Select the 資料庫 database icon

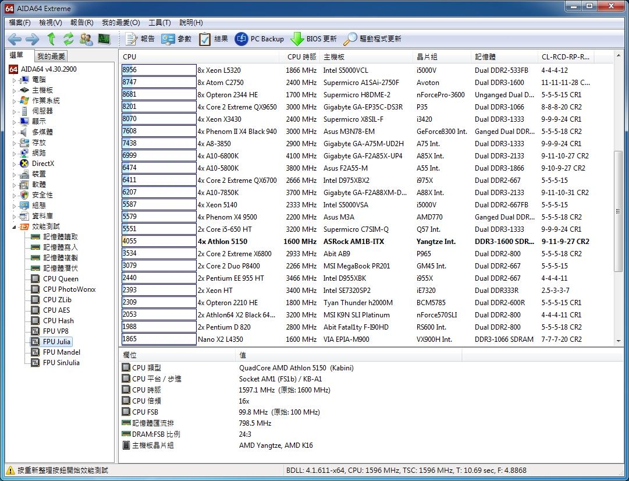(x=24, y=216)
